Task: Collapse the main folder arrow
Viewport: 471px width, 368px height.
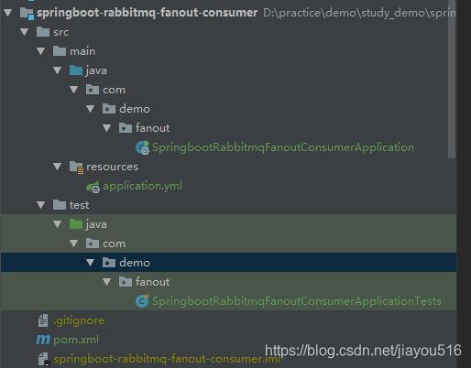Action: [41, 51]
